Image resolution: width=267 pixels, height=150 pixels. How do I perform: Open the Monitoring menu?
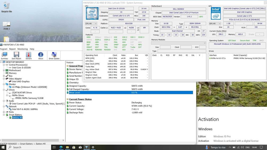pos(23,49)
